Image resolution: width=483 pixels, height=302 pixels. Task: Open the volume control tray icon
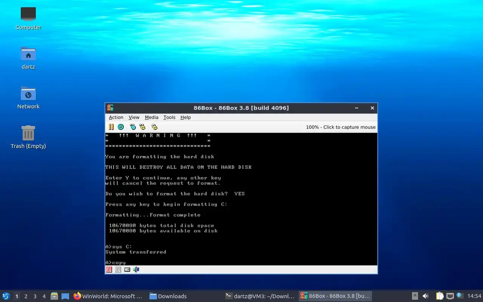426,296
